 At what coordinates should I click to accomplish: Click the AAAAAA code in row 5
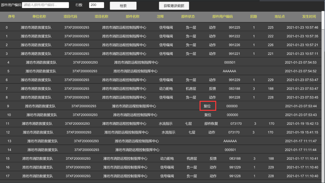(230, 71)
